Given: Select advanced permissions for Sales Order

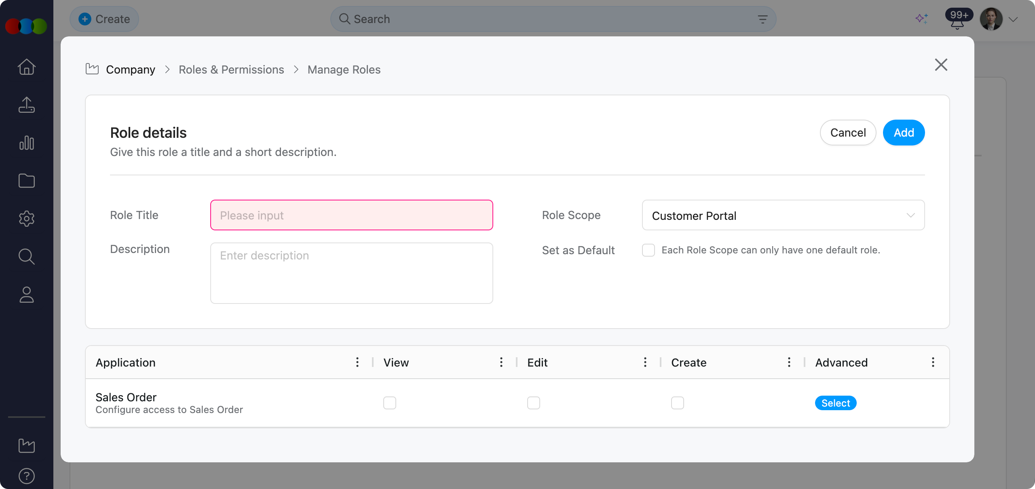Looking at the screenshot, I should [x=835, y=403].
